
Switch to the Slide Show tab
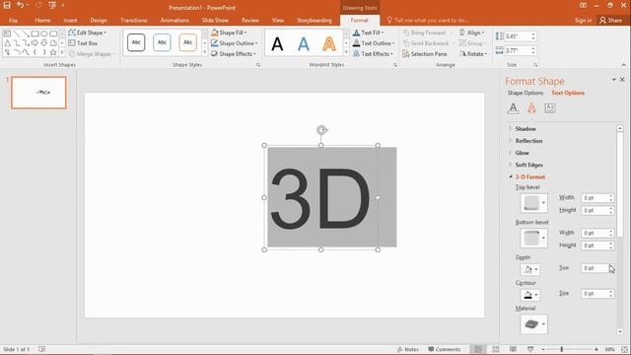click(215, 20)
